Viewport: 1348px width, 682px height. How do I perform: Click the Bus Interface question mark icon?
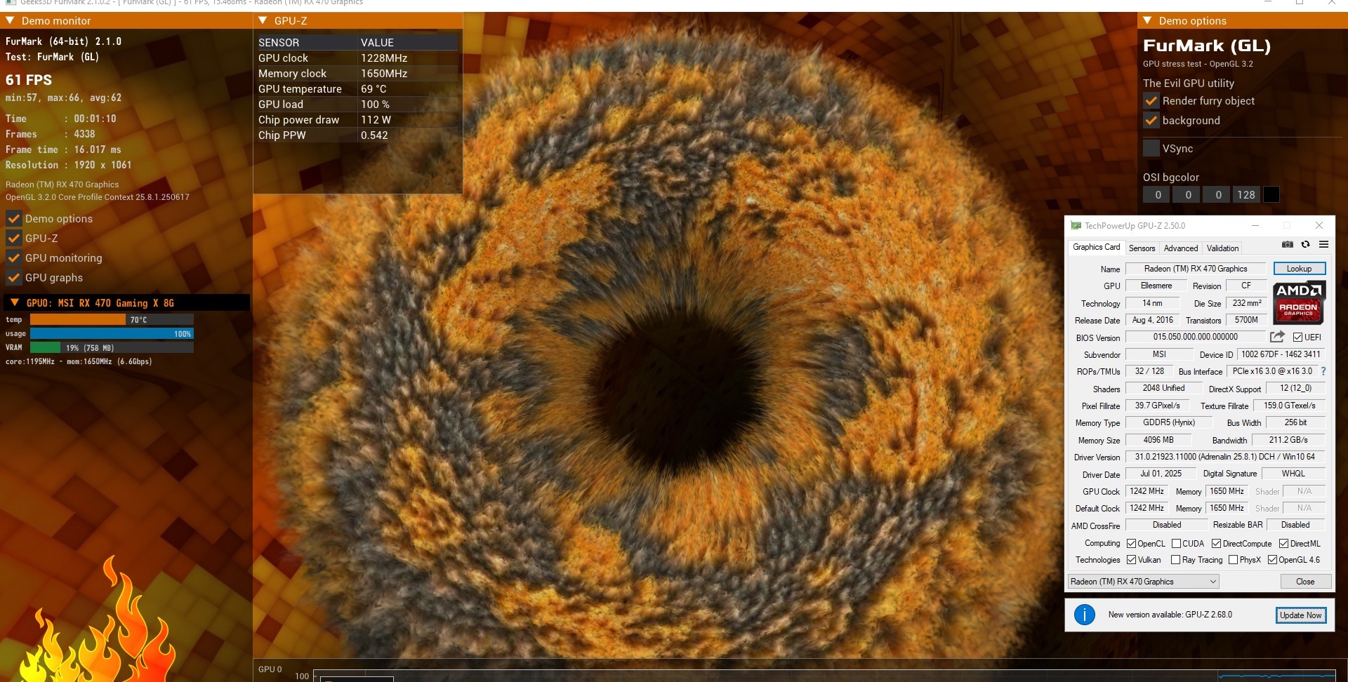coord(1323,371)
